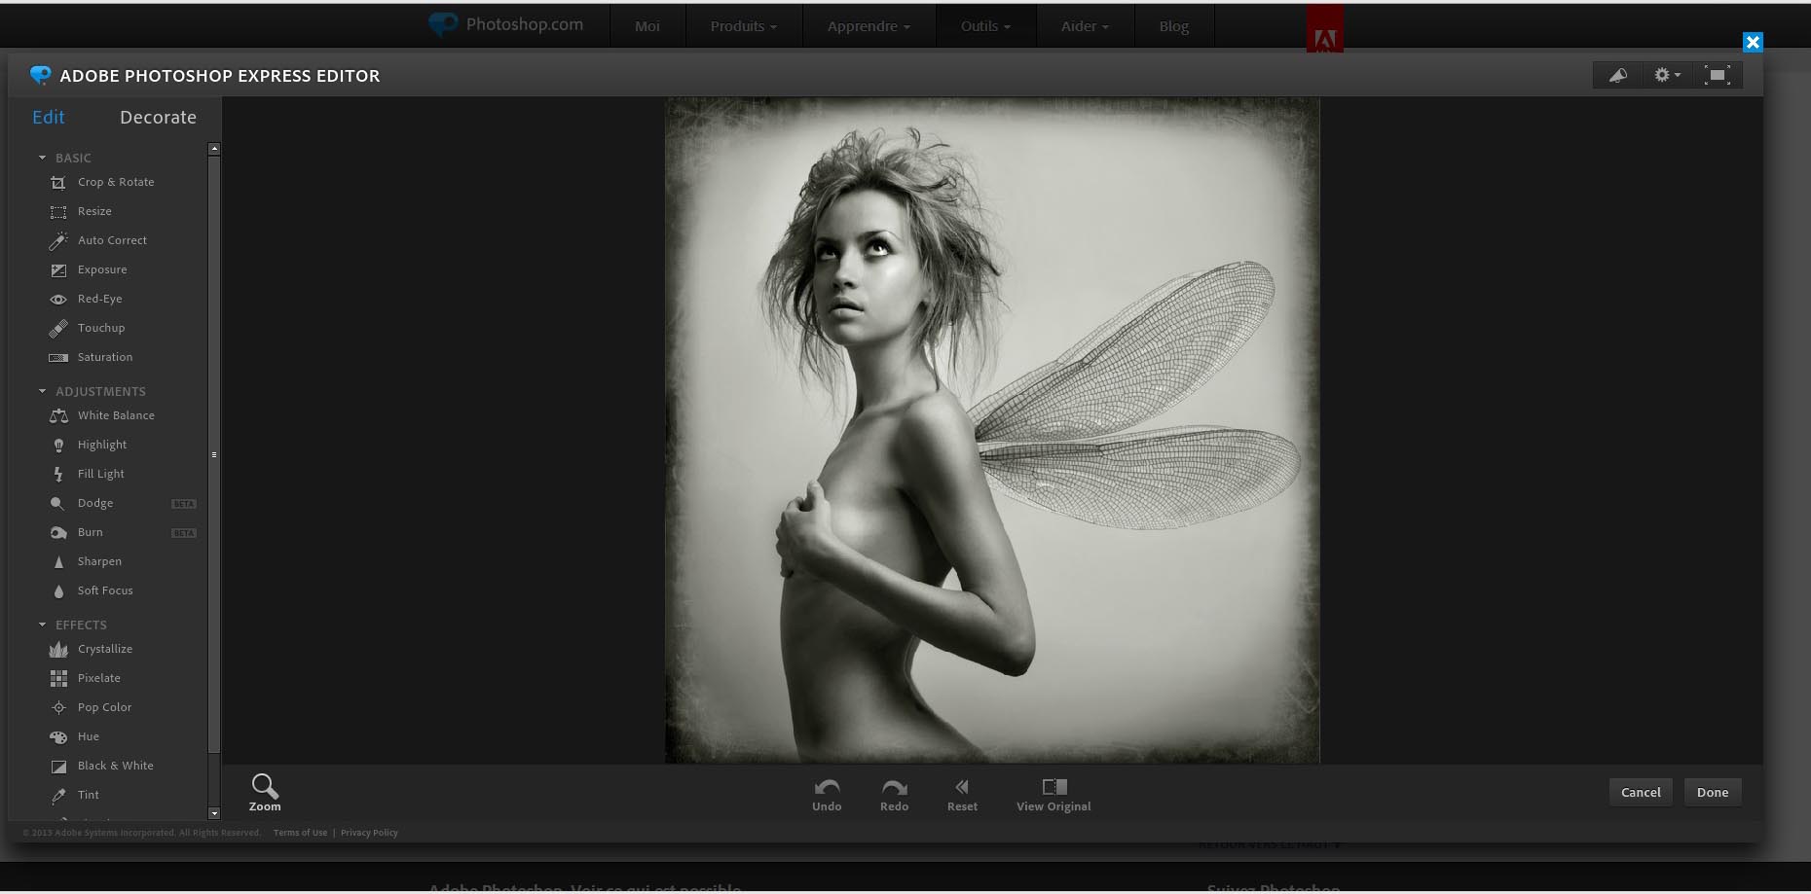Click the Cancel button

point(1641,792)
